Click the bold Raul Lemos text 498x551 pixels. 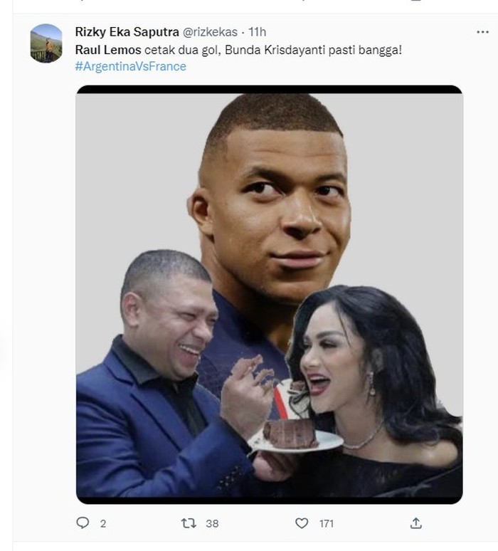point(108,51)
